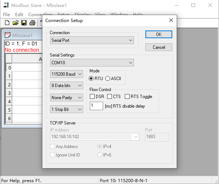The image size is (219, 184).
Task: Select the ASCII mode radio button
Action: tap(108, 79)
